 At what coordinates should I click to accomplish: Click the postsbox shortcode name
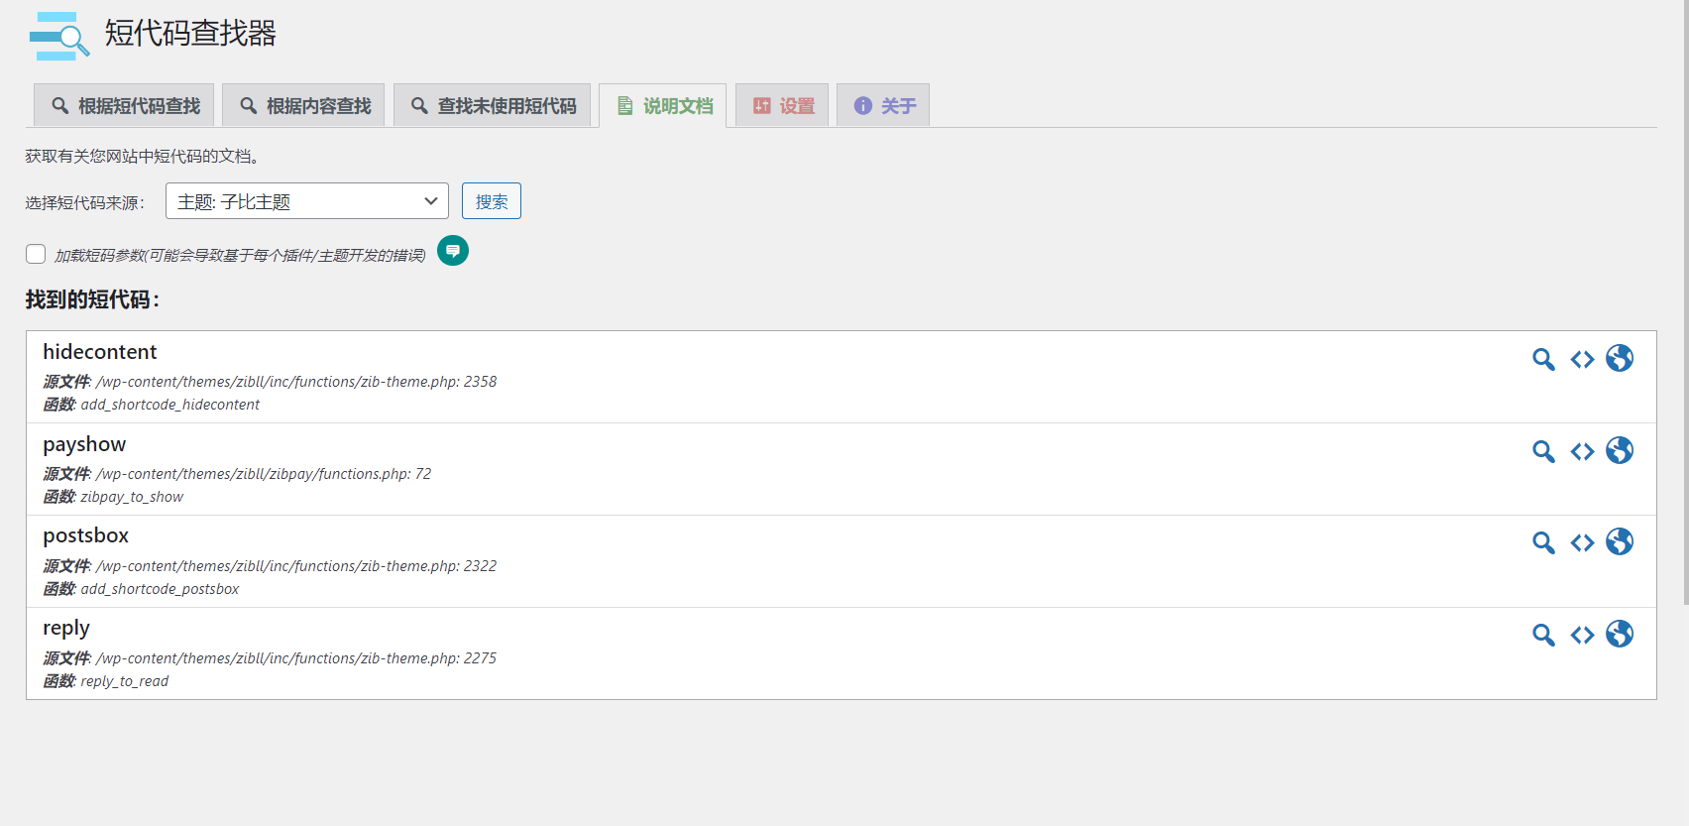[85, 535]
